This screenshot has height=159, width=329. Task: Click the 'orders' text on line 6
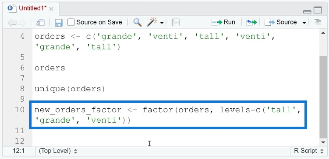coord(50,68)
